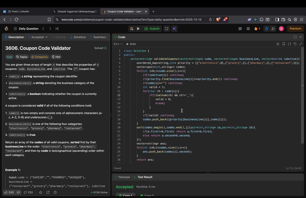Start the session stopwatch timer

click(x=266, y=29)
